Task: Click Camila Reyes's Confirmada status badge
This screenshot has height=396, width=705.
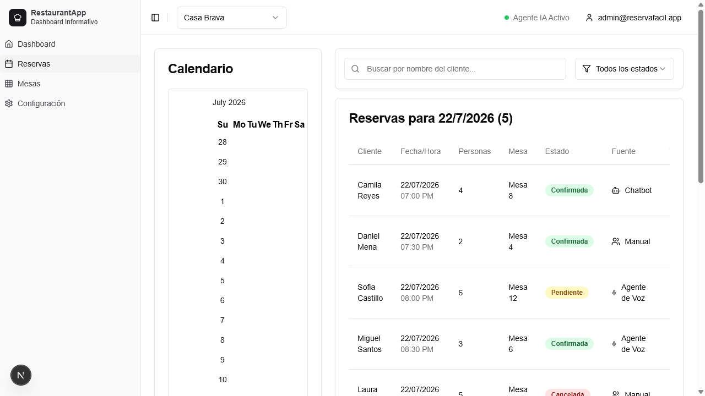Action: click(x=570, y=190)
